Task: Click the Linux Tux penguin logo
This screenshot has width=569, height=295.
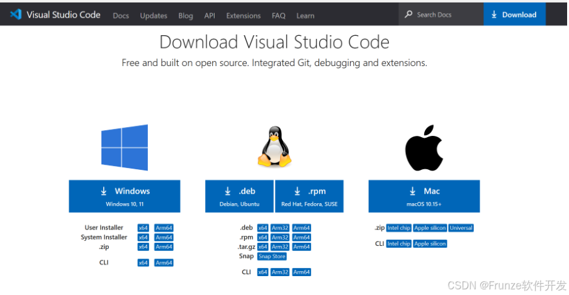Action: (274, 147)
